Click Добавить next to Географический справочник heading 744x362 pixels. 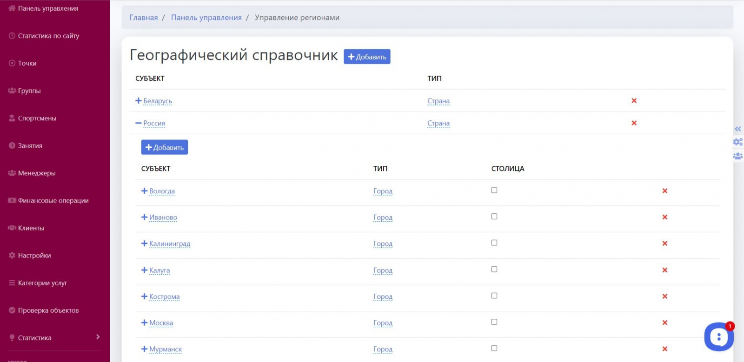pyautogui.click(x=367, y=57)
